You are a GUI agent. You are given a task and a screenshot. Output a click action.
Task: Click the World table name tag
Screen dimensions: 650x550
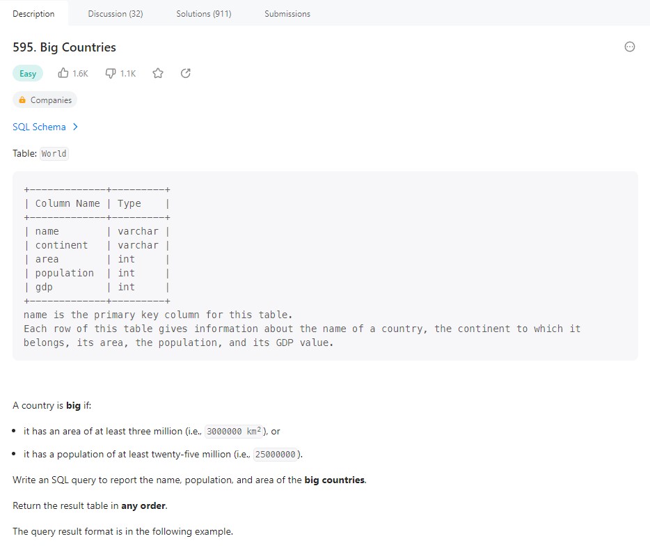[x=54, y=154]
